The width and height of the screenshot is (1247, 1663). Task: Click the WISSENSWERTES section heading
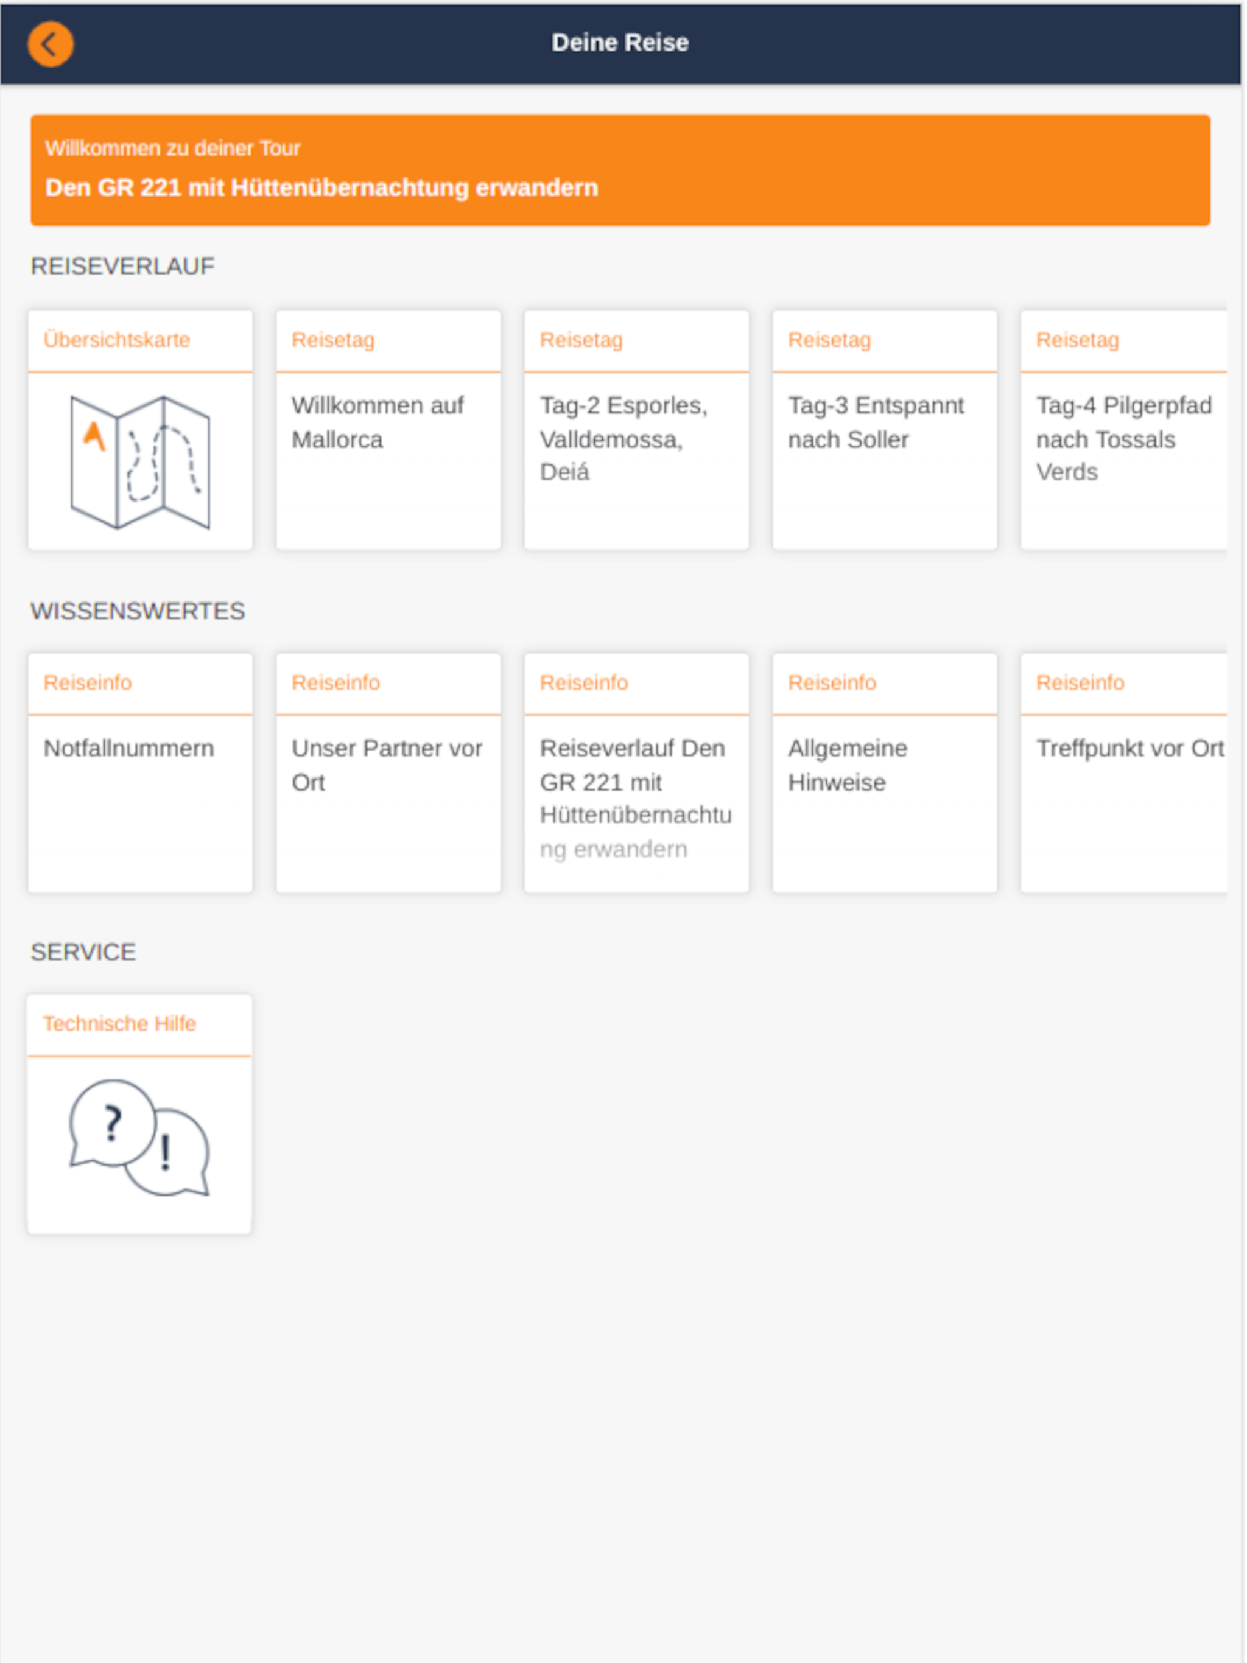(x=138, y=611)
